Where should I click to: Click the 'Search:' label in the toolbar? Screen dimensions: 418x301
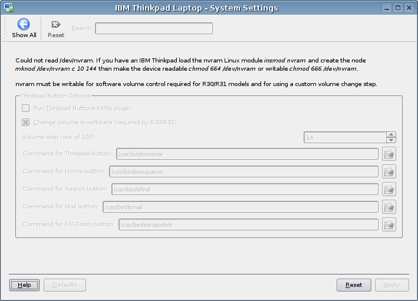point(82,28)
